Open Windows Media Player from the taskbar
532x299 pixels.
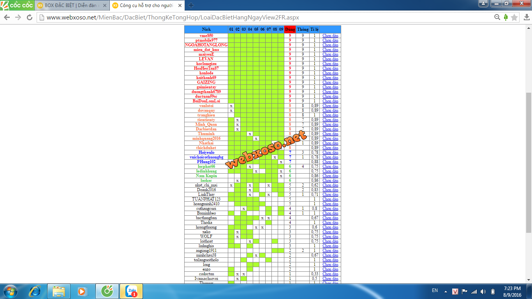82,291
